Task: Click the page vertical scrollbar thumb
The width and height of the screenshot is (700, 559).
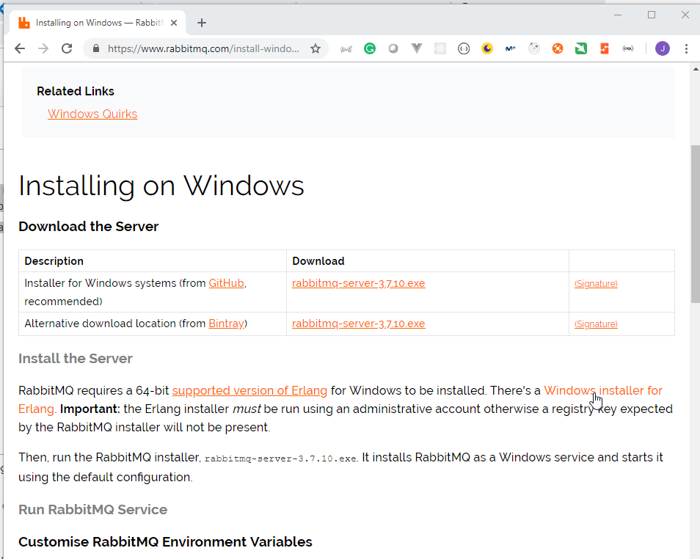Action: tap(695, 224)
